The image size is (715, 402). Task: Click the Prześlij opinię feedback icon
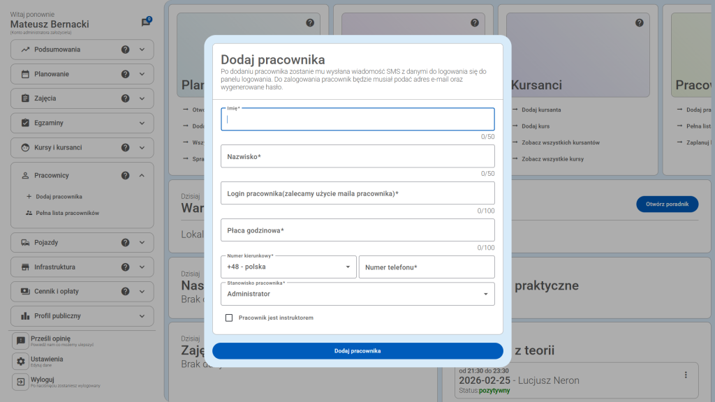[x=21, y=341]
